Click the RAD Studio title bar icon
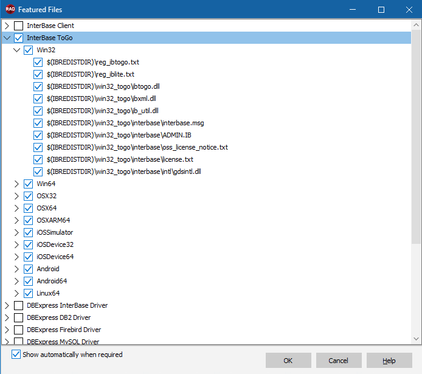The width and height of the screenshot is (422, 374). (10, 9)
